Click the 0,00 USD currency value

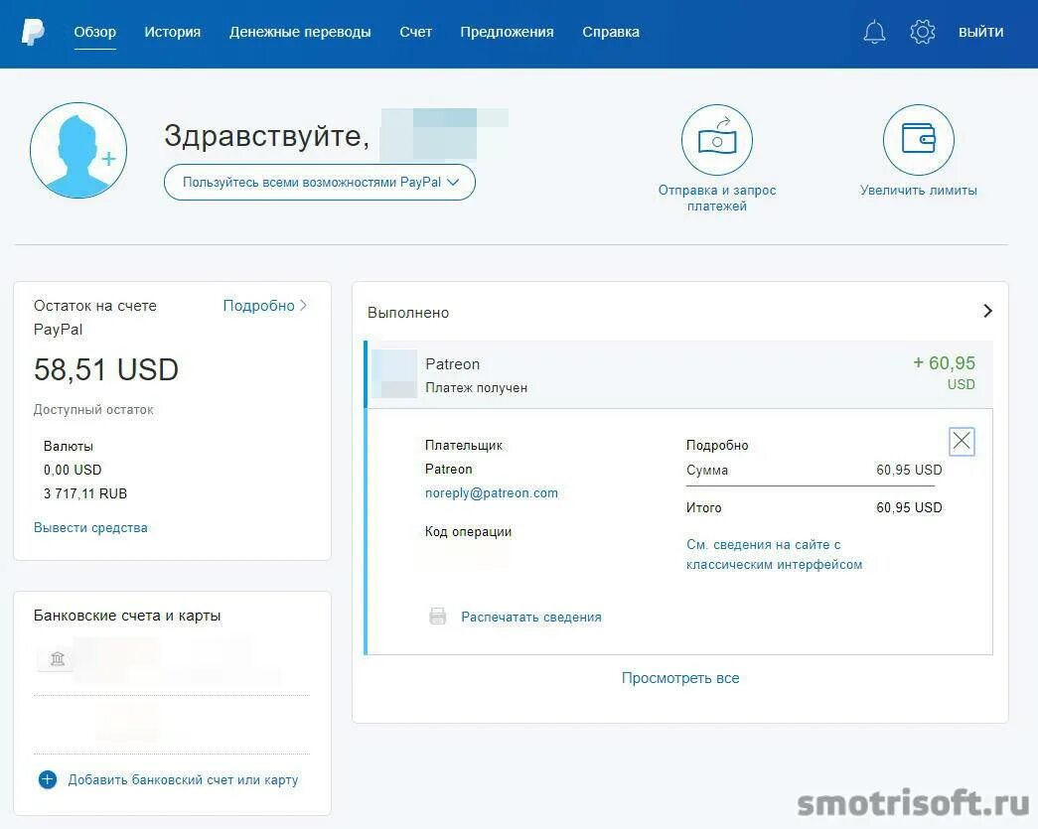coord(73,470)
